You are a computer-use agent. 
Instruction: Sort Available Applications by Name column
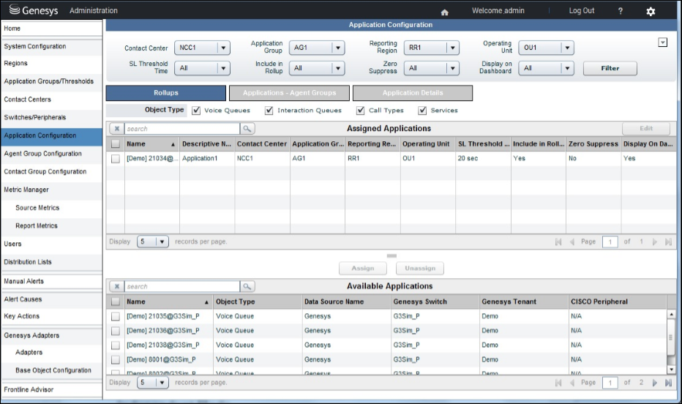[x=168, y=302]
